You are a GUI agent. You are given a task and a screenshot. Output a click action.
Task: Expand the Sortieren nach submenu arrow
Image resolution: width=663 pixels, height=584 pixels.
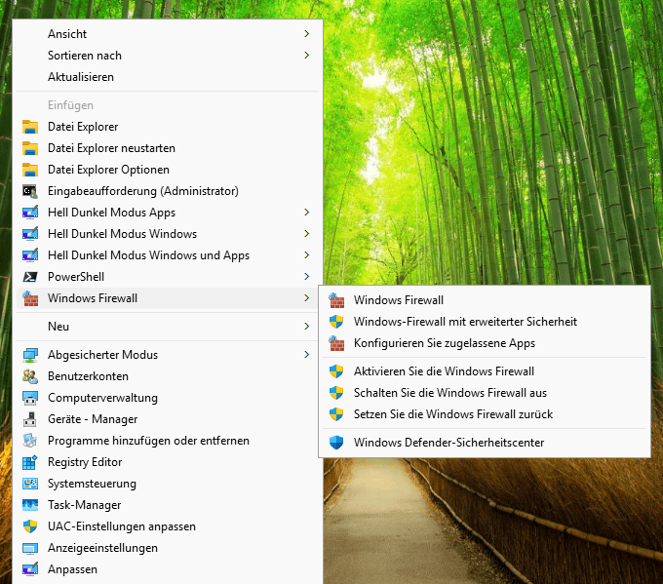tap(307, 56)
